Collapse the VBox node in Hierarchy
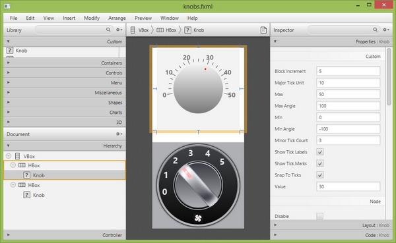The width and height of the screenshot is (396, 243). 9,156
